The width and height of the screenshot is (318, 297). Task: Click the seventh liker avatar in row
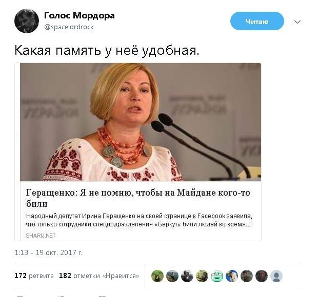click(x=247, y=276)
